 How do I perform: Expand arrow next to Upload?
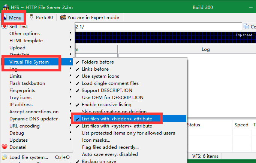pyautogui.click(x=70, y=47)
